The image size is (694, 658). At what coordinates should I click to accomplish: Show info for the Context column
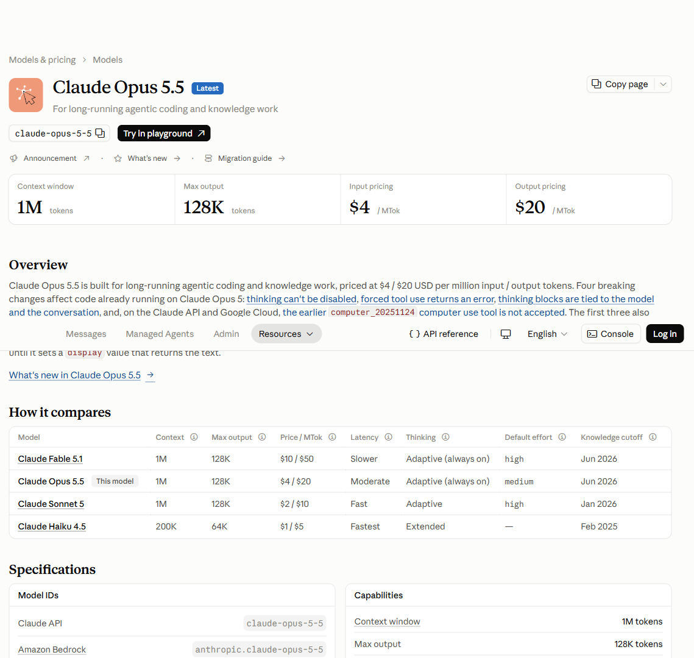click(x=194, y=437)
